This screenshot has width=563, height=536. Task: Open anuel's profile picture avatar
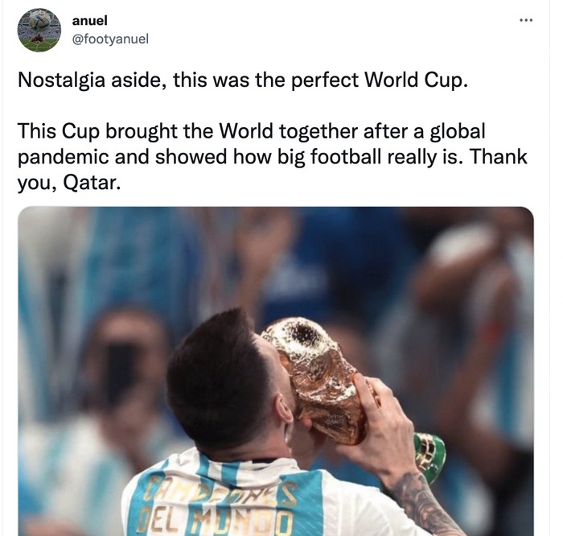(39, 31)
